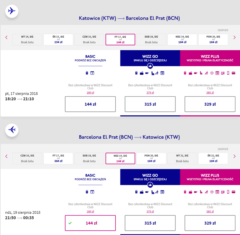Click outbound WIZZ PLUS sitting together people icon
The height and width of the screenshot is (235, 240).
click(223, 73)
